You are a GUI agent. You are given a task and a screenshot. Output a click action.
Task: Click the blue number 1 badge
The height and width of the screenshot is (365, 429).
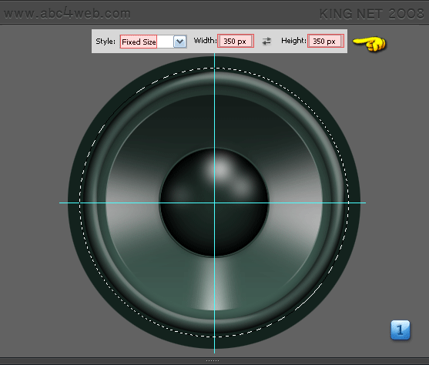pos(401,330)
